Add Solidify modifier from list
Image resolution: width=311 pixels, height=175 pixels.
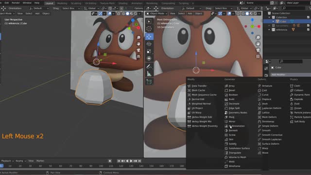[230, 144]
